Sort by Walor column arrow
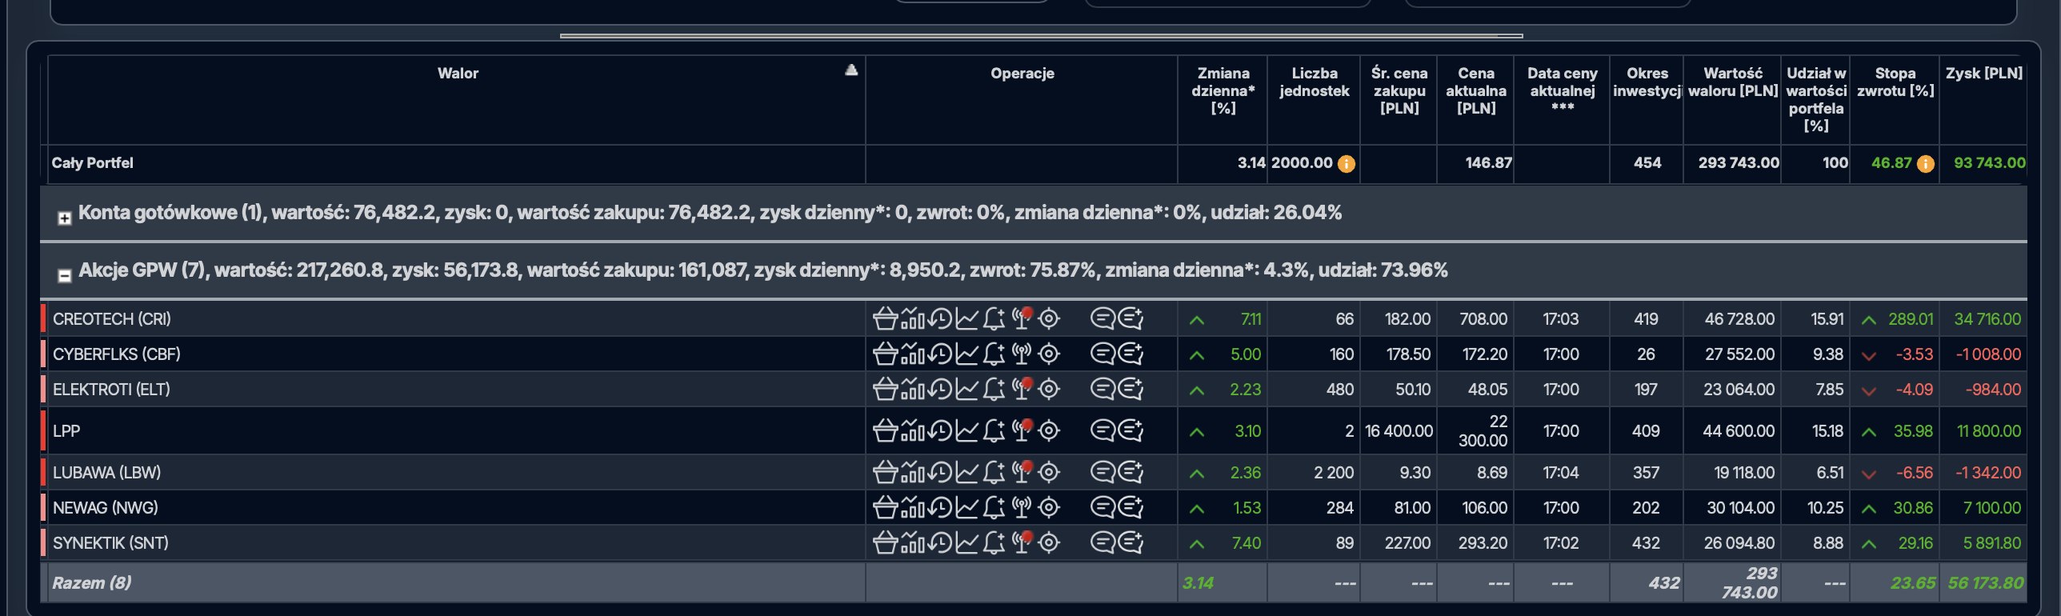The height and width of the screenshot is (616, 2061). 851,70
